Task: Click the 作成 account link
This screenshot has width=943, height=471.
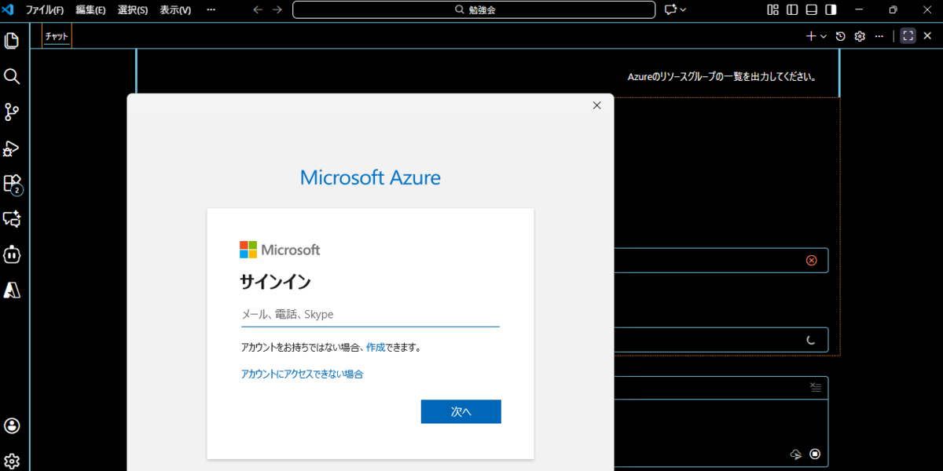Action: [x=375, y=347]
